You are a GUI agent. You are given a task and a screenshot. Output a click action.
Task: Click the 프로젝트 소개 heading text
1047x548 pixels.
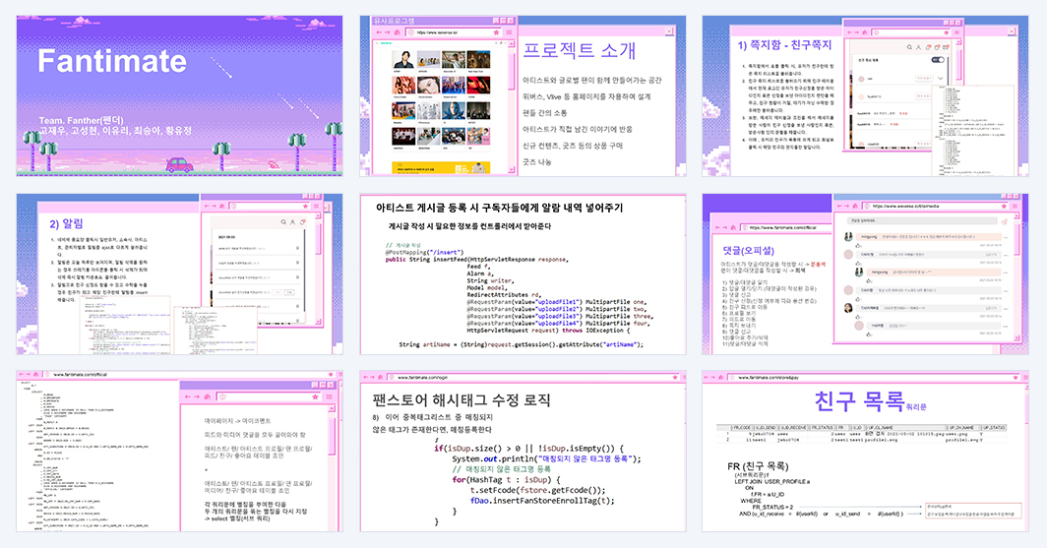point(579,51)
